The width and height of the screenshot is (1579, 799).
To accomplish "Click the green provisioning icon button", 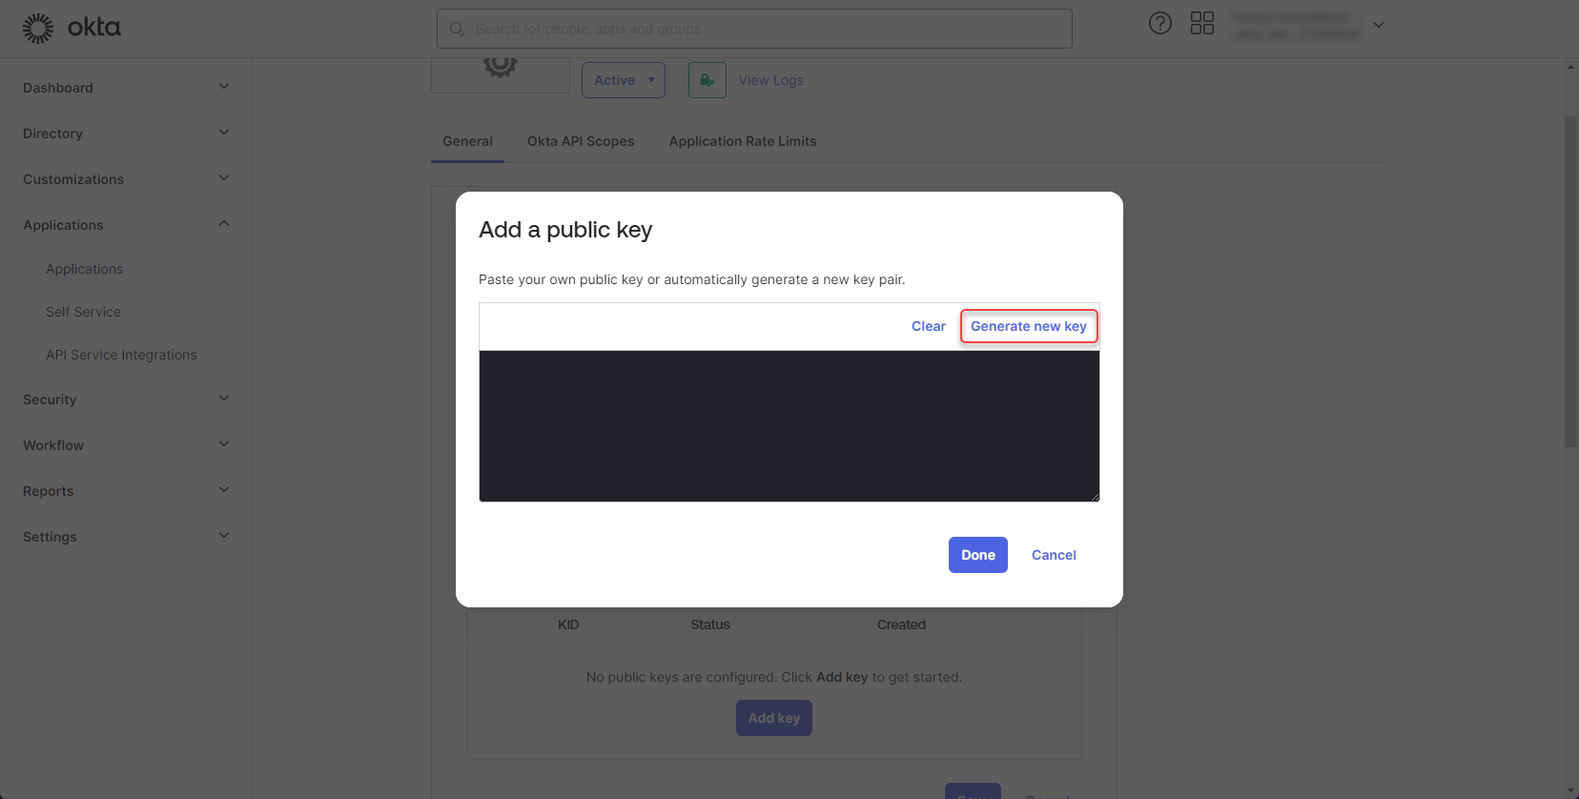I will (x=707, y=80).
